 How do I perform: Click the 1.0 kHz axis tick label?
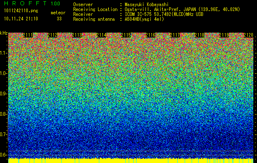(3, 73)
